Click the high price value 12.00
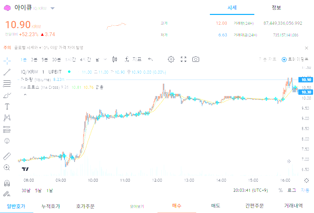Viewport: 314px width, 213px height. 222,23
